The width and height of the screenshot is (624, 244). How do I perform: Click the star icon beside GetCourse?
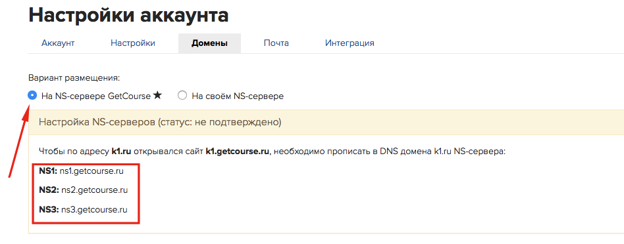[157, 95]
